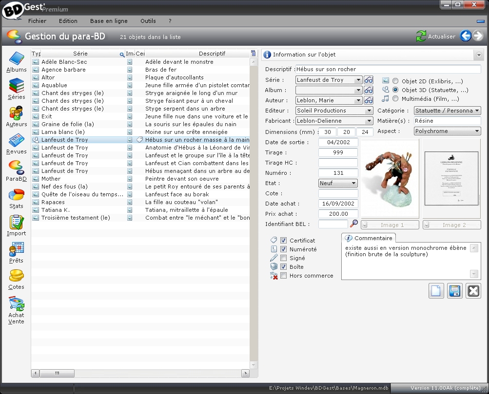The width and height of the screenshot is (489, 394).
Task: Click the Actualiser refresh button
Action: click(435, 36)
